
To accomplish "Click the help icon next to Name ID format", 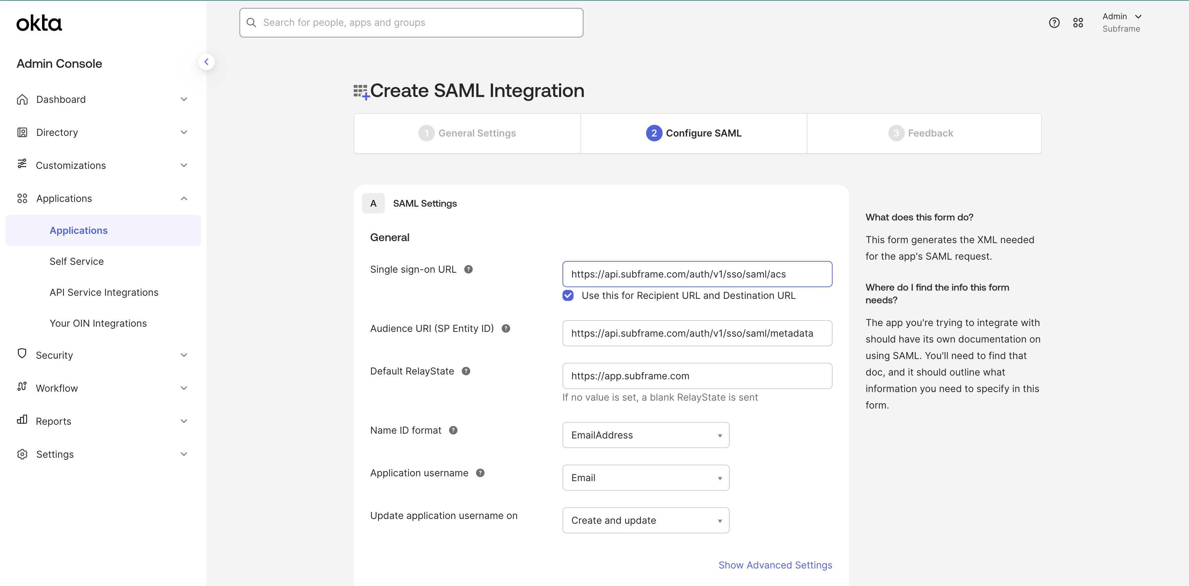I will tap(453, 430).
